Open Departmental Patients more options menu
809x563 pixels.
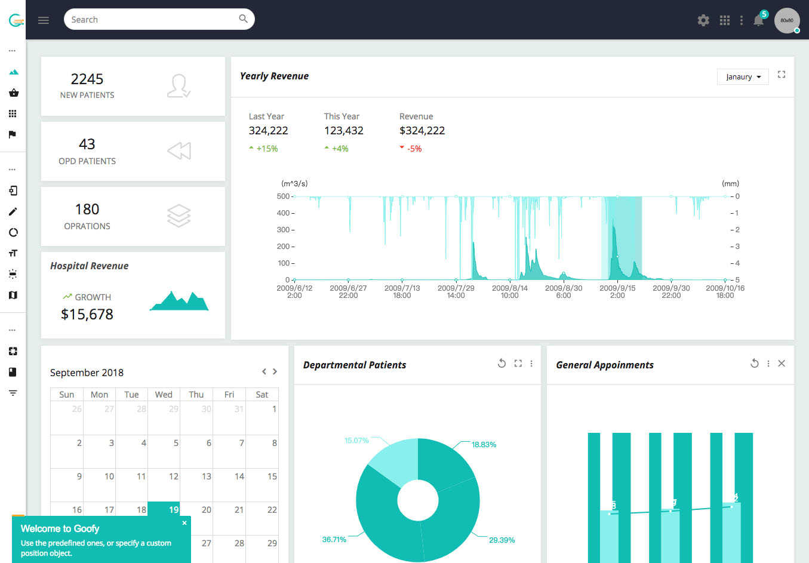click(531, 363)
